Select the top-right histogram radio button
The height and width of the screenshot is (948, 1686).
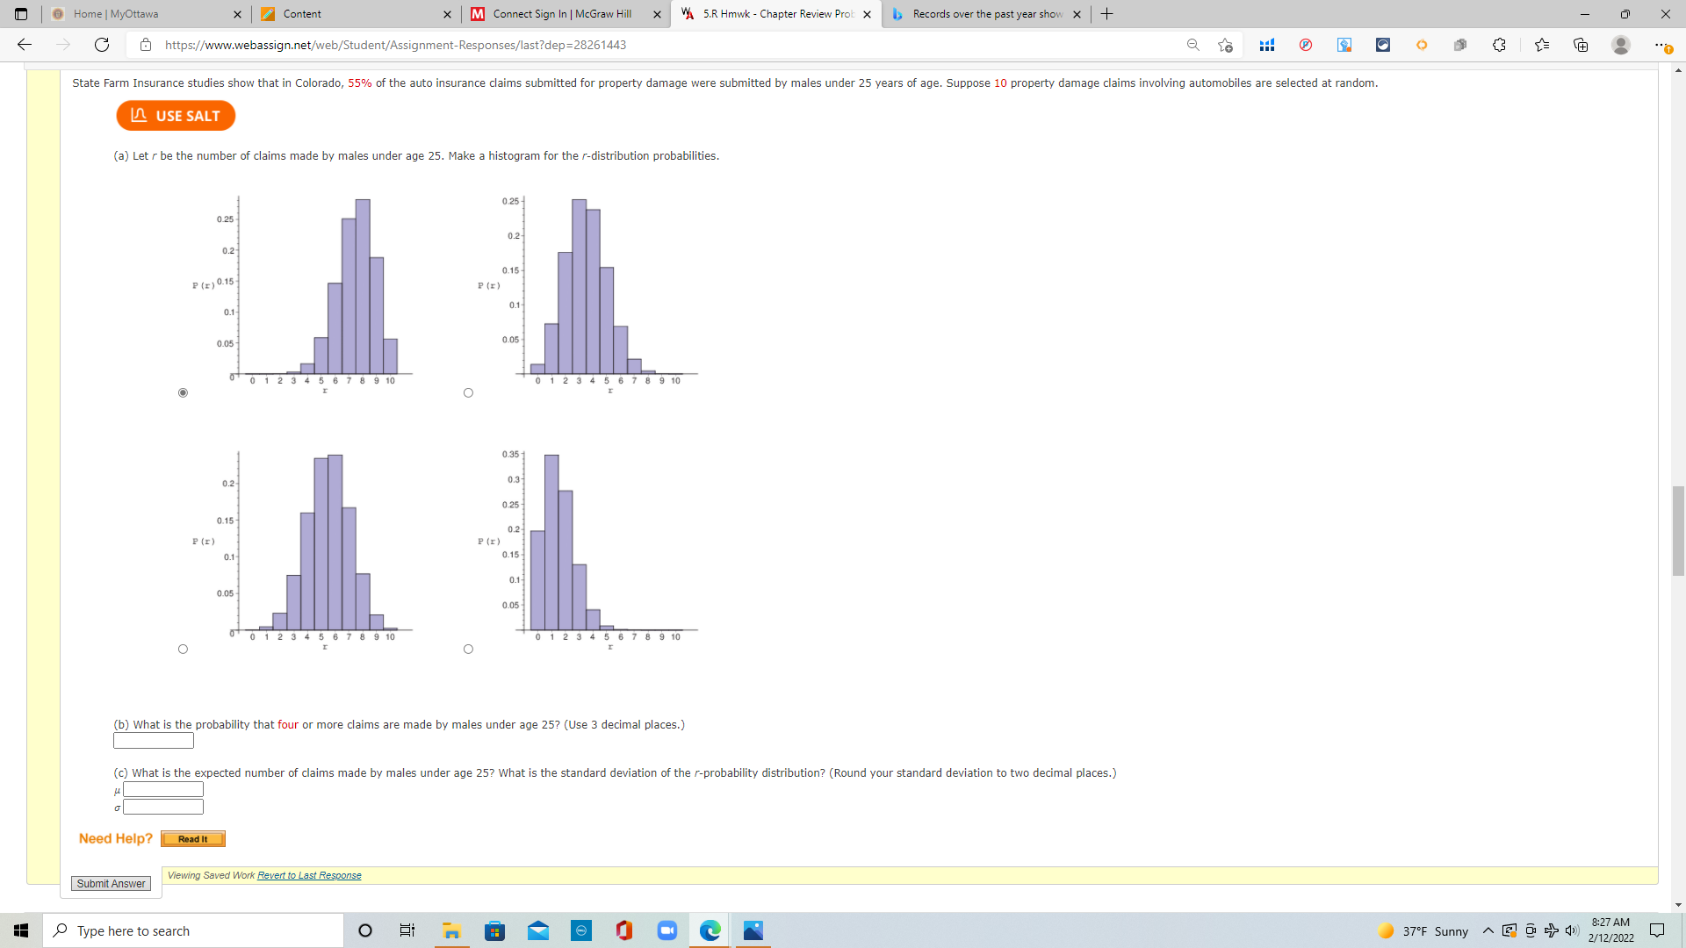pos(468,392)
